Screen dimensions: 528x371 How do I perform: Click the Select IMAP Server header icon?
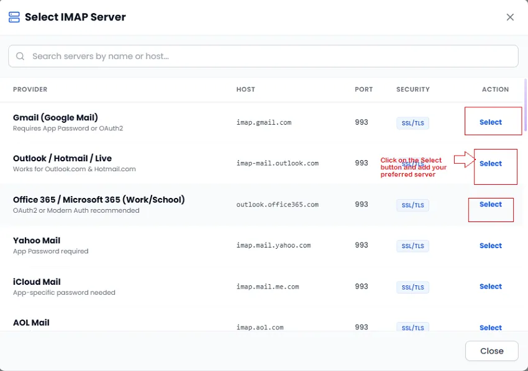pos(14,17)
